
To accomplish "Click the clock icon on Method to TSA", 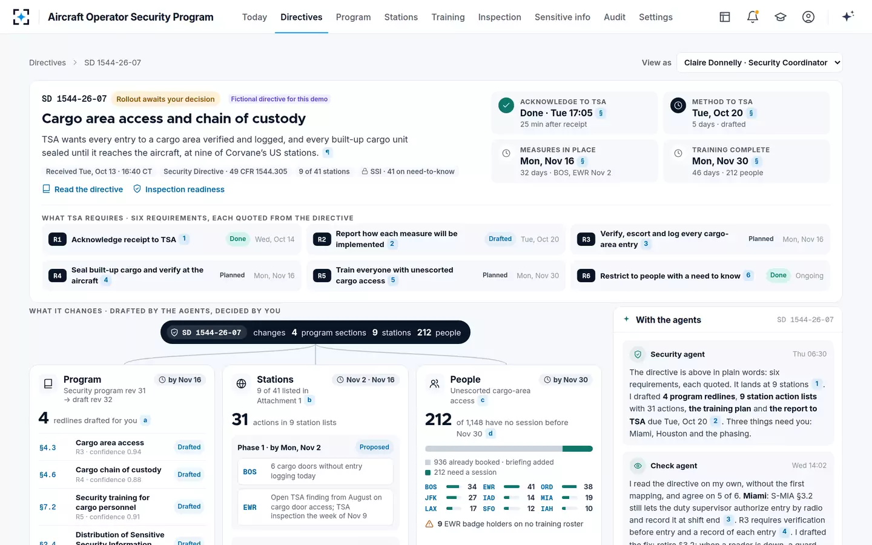I will tap(678, 105).
